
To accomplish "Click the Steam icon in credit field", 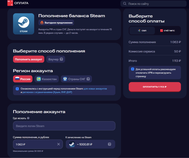I will (x=72, y=144).
